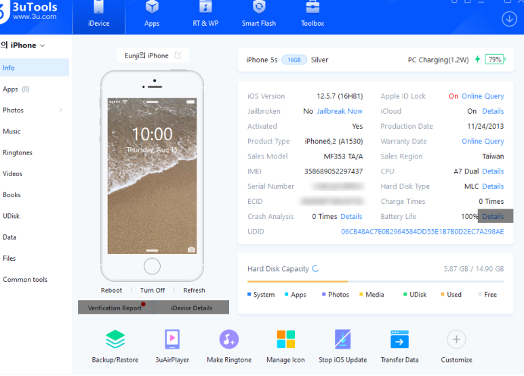
Task: Click the Turn Off button
Action: 153,290
